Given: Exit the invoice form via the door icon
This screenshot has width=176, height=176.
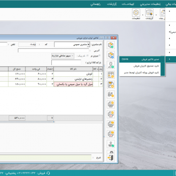Looking at the screenshot, I should tap(111, 158).
